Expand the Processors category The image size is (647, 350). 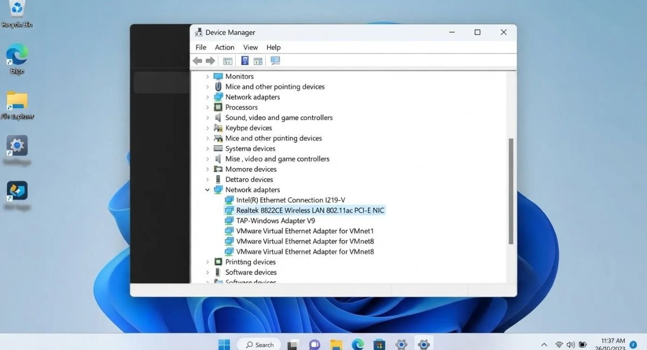(x=208, y=107)
